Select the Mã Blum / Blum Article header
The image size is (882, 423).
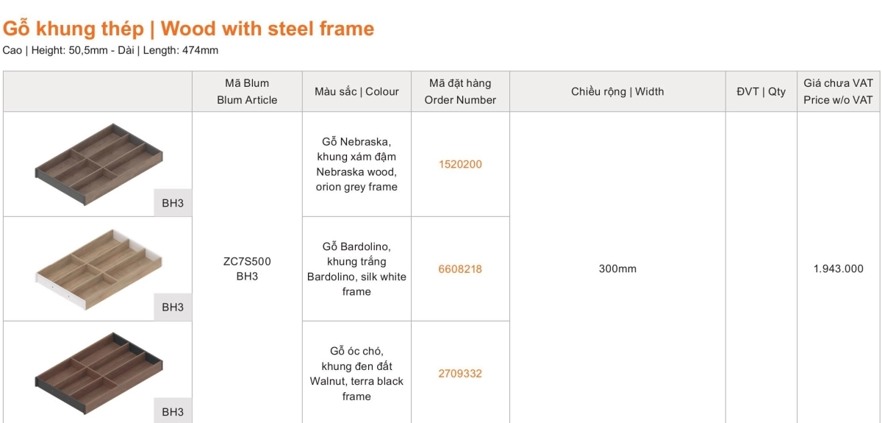tap(247, 92)
